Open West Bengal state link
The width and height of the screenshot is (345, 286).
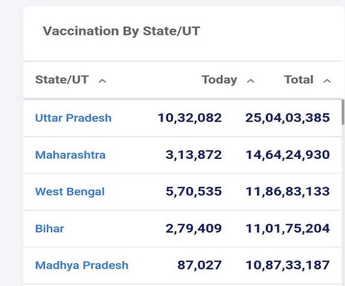coord(70,192)
